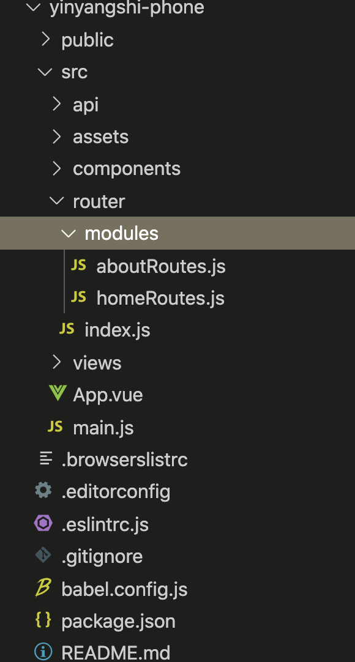
Task: Open the main.js file
Action: pyautogui.click(x=103, y=428)
